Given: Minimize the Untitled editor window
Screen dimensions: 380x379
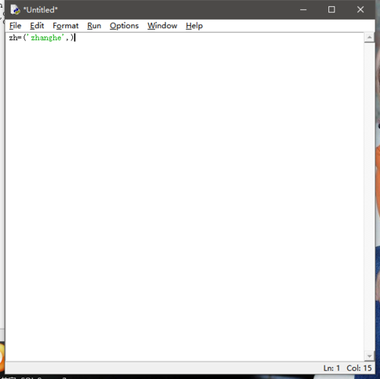Looking at the screenshot, I should 303,10.
